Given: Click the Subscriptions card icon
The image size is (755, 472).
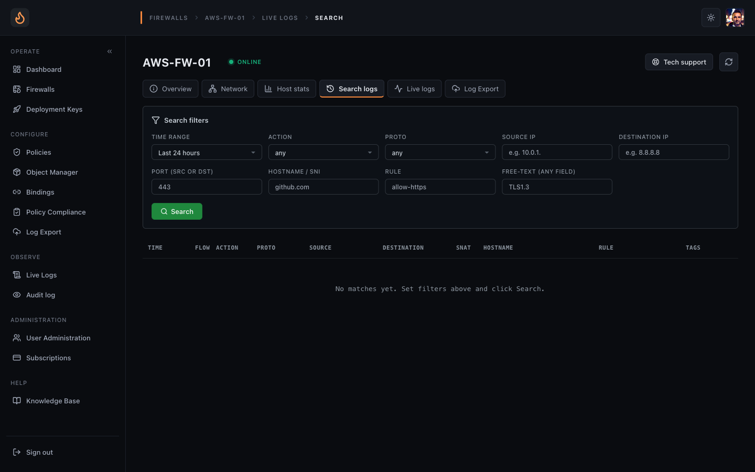Looking at the screenshot, I should (17, 358).
